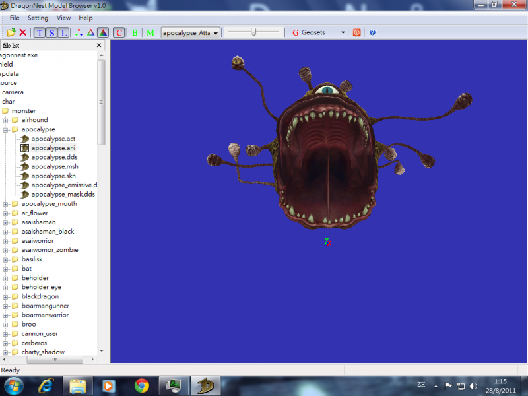This screenshot has height=396, width=528.
Task: Click horizontal scrollbar right arrow
Action: [92, 360]
